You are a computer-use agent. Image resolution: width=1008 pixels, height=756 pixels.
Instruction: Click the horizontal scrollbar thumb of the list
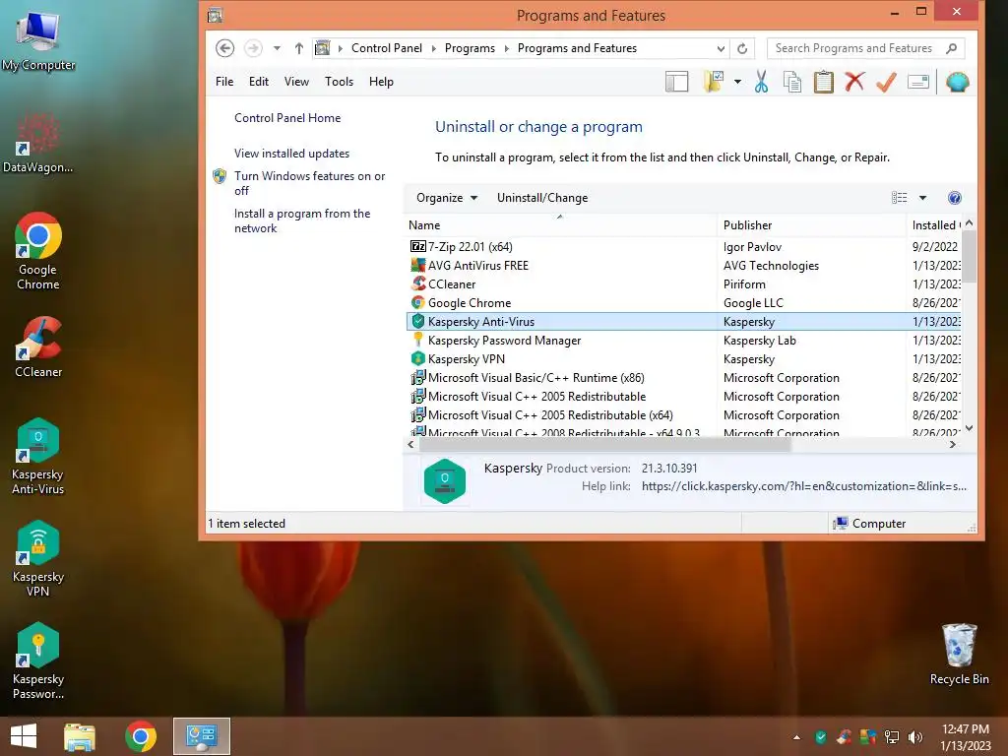(x=604, y=444)
